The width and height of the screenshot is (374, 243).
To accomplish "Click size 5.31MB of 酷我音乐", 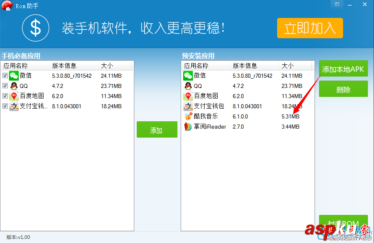I will [290, 116].
